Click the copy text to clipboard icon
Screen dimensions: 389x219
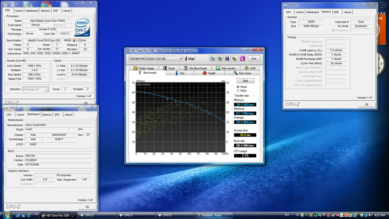coord(212,59)
